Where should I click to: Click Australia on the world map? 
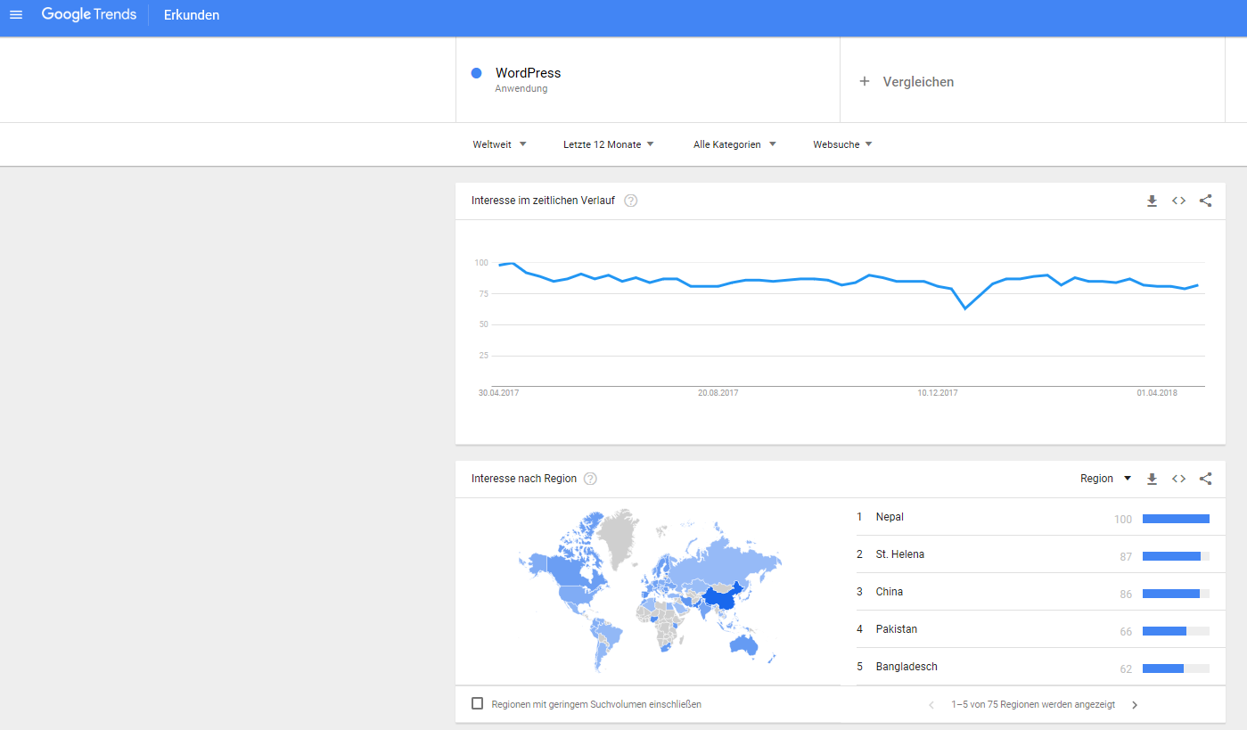click(743, 644)
